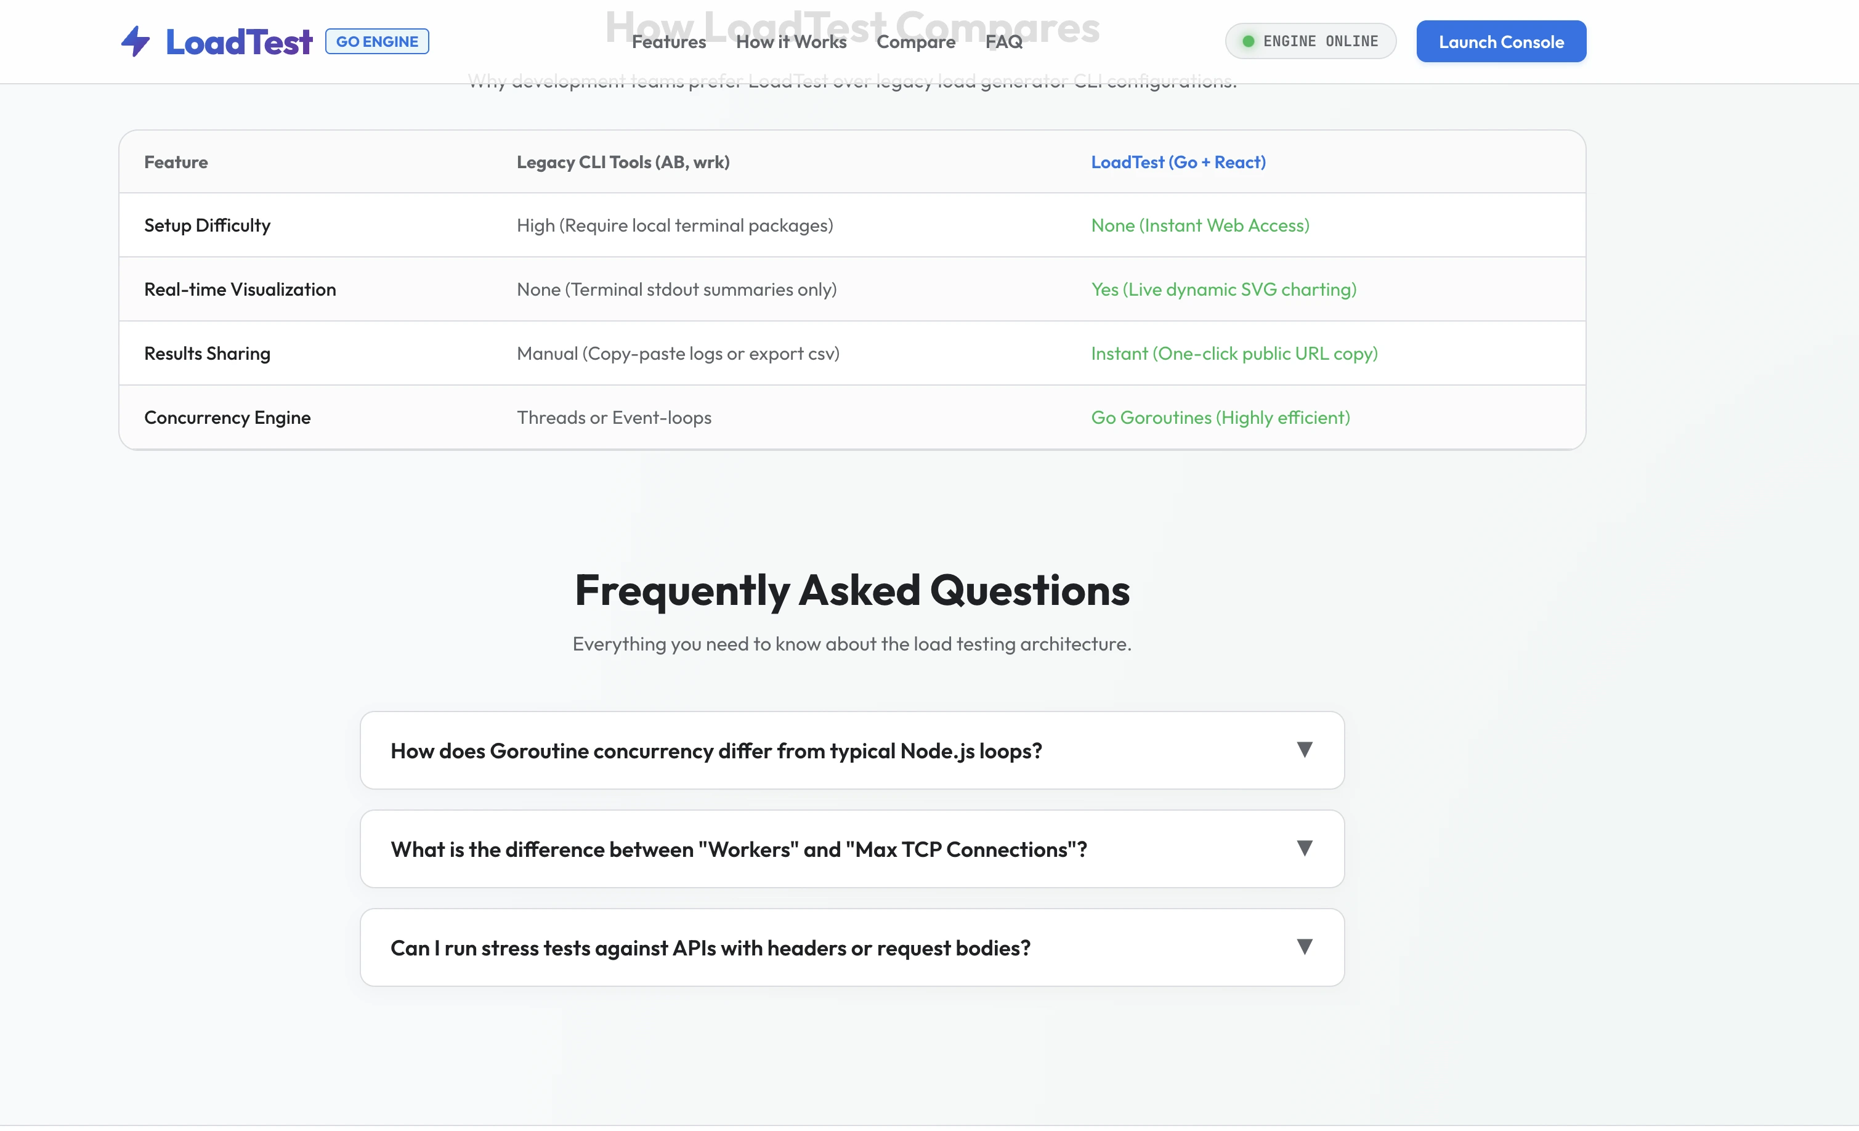Click 'None (Terminal stdout summaries only)' cell

tap(677, 290)
